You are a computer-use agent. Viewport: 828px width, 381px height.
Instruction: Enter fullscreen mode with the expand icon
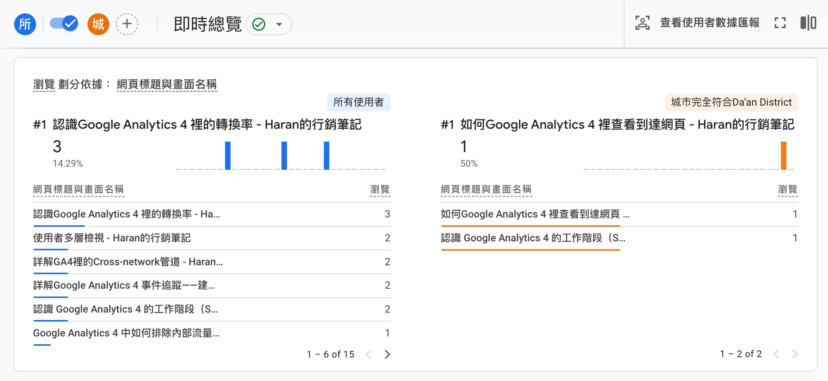(780, 23)
